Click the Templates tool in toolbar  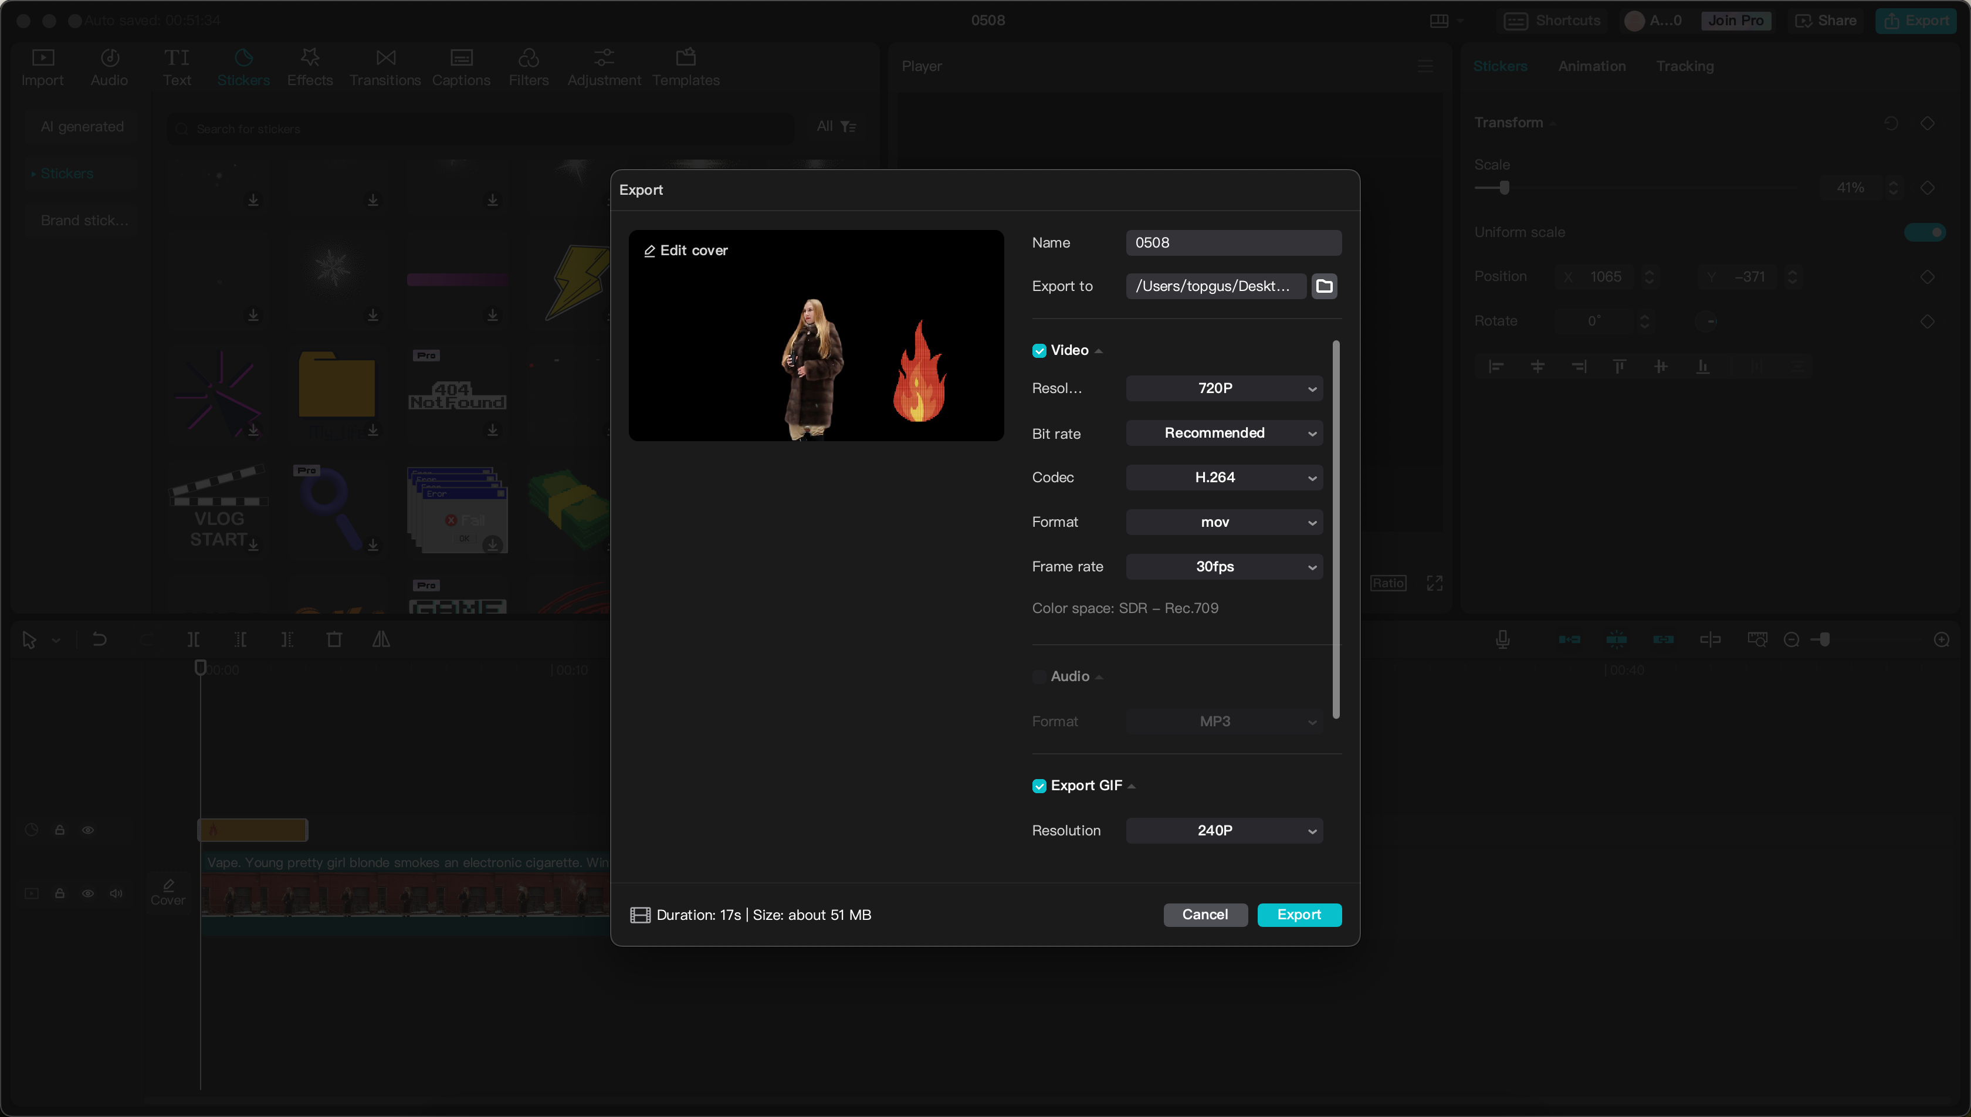click(x=685, y=65)
